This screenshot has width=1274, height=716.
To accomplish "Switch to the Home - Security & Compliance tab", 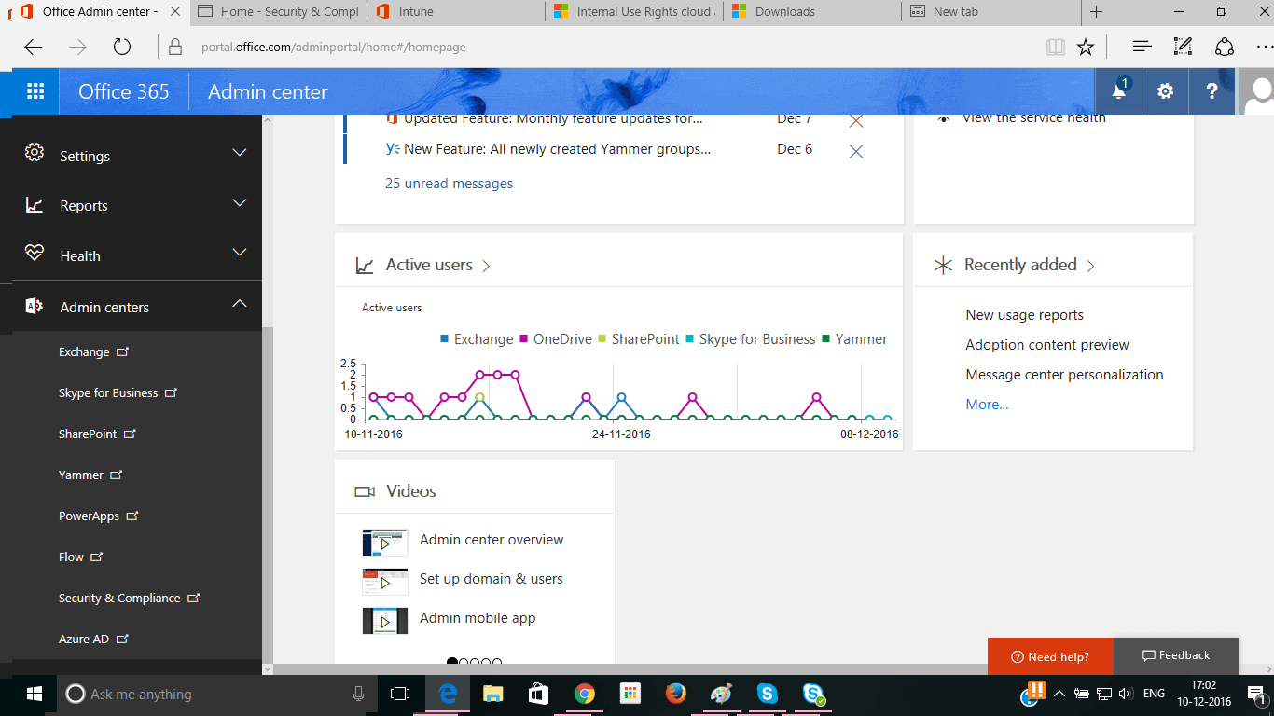I will [x=277, y=12].
